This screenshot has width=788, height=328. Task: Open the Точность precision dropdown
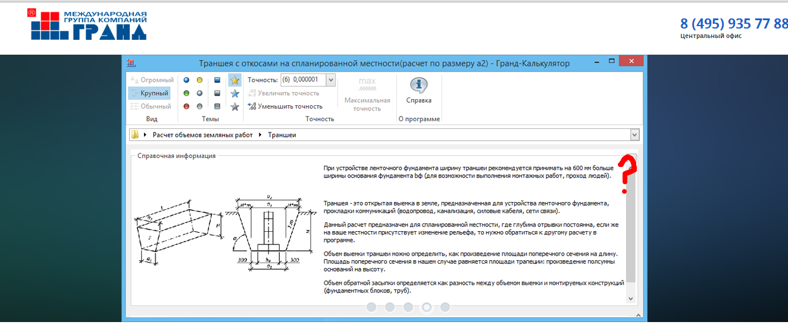coord(331,80)
